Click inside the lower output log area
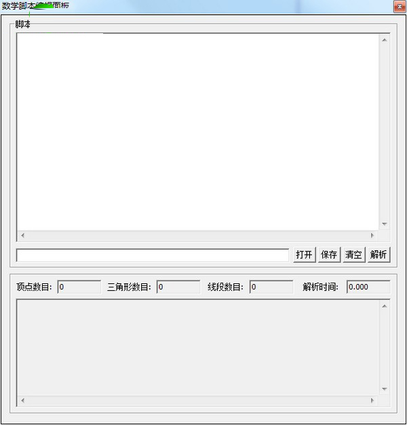 pos(198,348)
